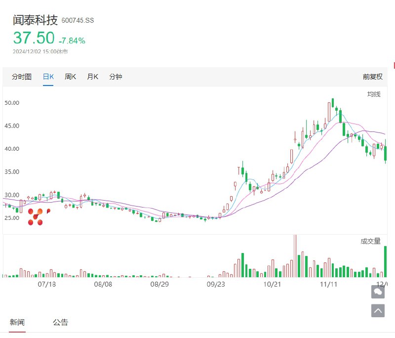Click the 11/11 date axis label
Image resolution: width=395 pixels, height=338 pixels.
click(328, 284)
